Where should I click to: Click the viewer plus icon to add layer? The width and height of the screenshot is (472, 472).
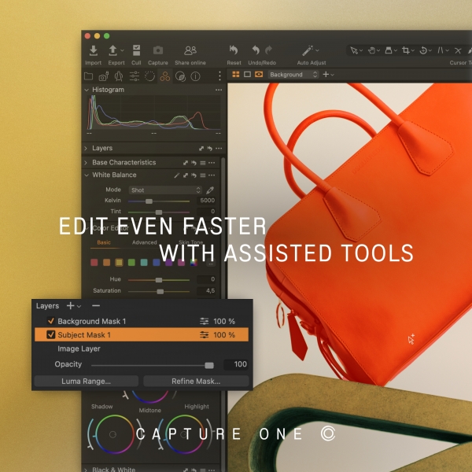(x=326, y=74)
